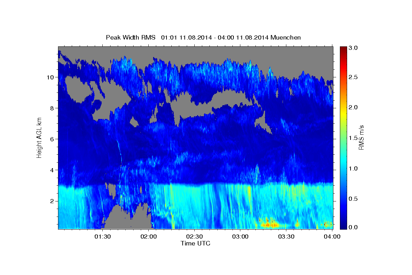Click the end date '04:00 11.08.2014' in the title

[244, 37]
